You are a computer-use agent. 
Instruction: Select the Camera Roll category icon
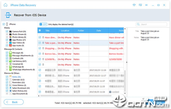click(x=11, y=31)
